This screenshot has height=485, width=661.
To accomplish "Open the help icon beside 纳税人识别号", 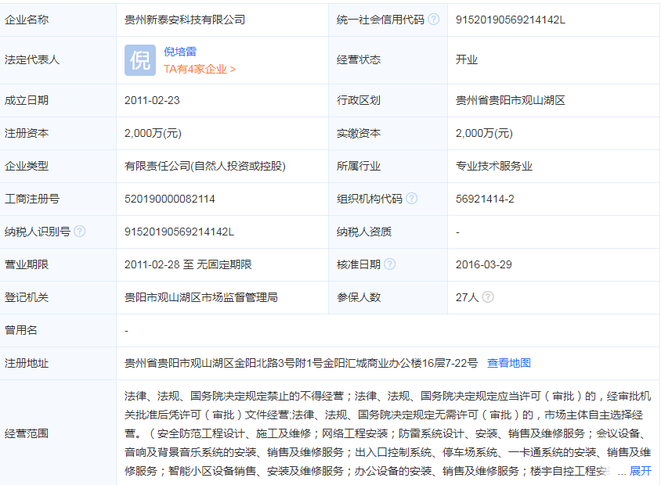I will (x=79, y=231).
